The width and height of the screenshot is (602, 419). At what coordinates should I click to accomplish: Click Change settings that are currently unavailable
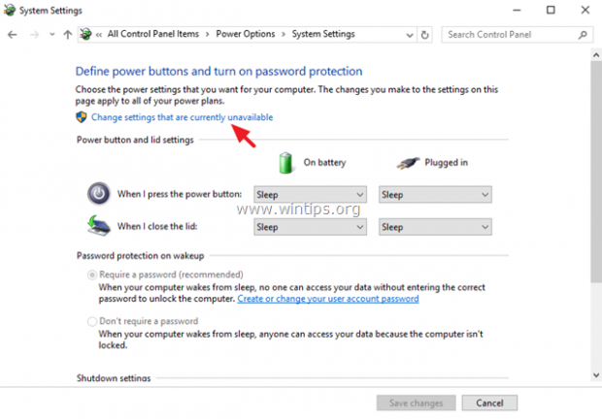(x=182, y=117)
